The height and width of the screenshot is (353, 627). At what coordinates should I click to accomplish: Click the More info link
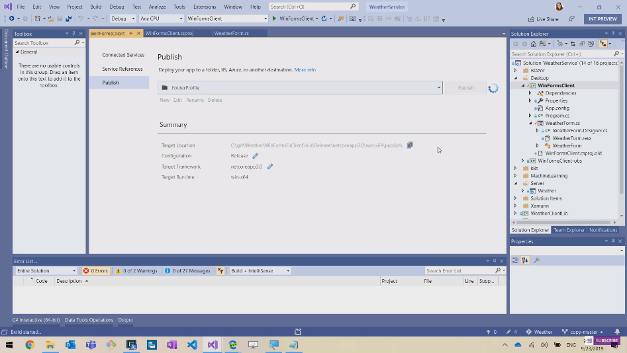coord(305,69)
